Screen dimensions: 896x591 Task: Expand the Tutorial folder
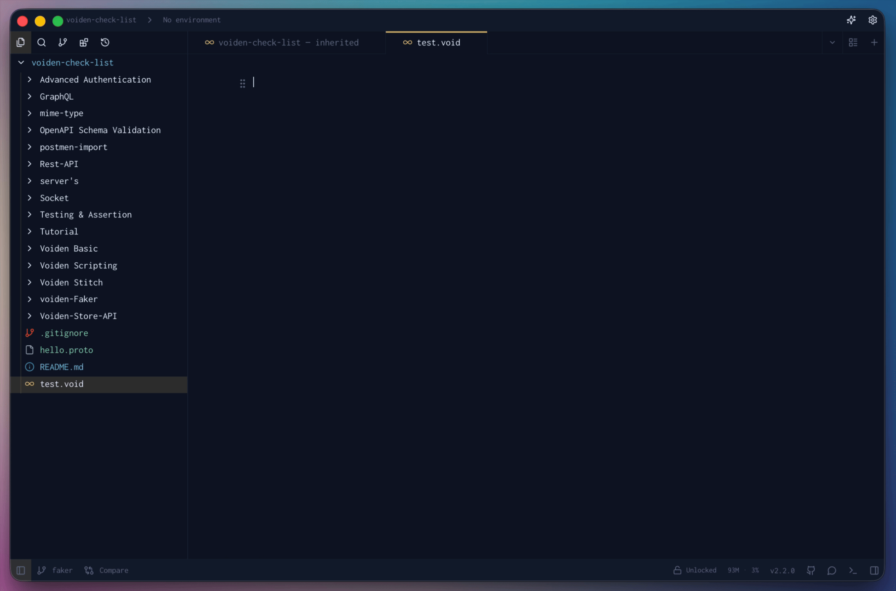pos(99,231)
